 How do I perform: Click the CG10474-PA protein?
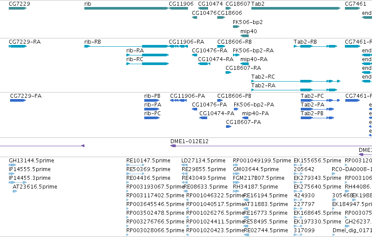coord(203,118)
